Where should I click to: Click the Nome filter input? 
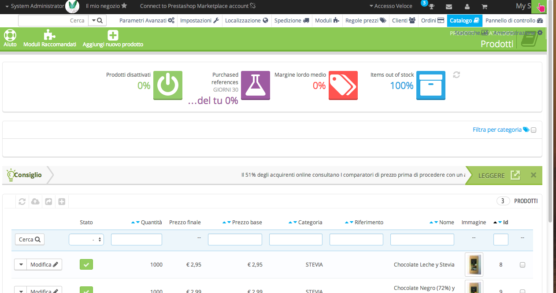[422, 239]
